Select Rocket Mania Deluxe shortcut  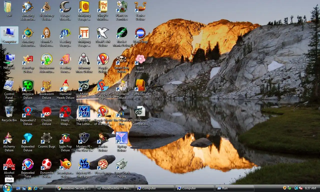point(122,37)
